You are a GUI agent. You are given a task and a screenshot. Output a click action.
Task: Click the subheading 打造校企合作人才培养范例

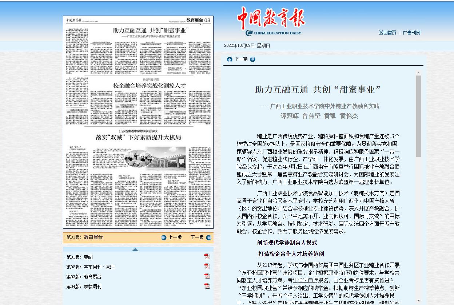pos(291,254)
